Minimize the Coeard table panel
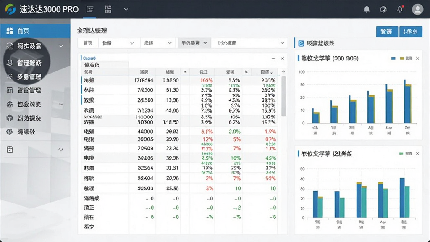The width and height of the screenshot is (430, 242). 273,58
